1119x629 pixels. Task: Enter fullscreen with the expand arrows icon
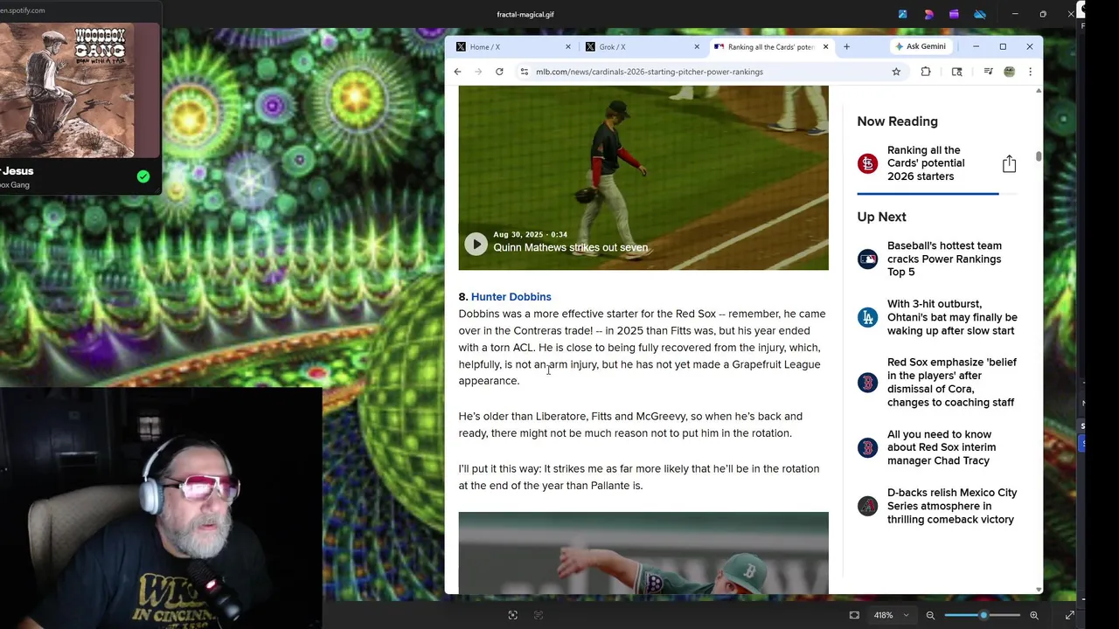tap(1070, 615)
